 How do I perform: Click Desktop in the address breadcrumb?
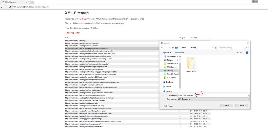(193, 48)
